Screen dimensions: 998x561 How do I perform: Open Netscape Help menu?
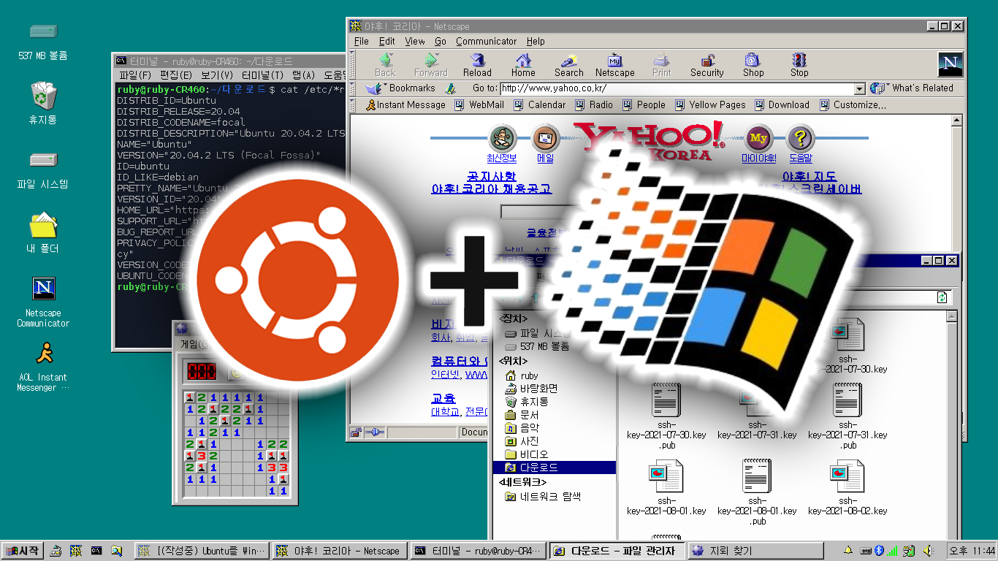click(x=536, y=42)
